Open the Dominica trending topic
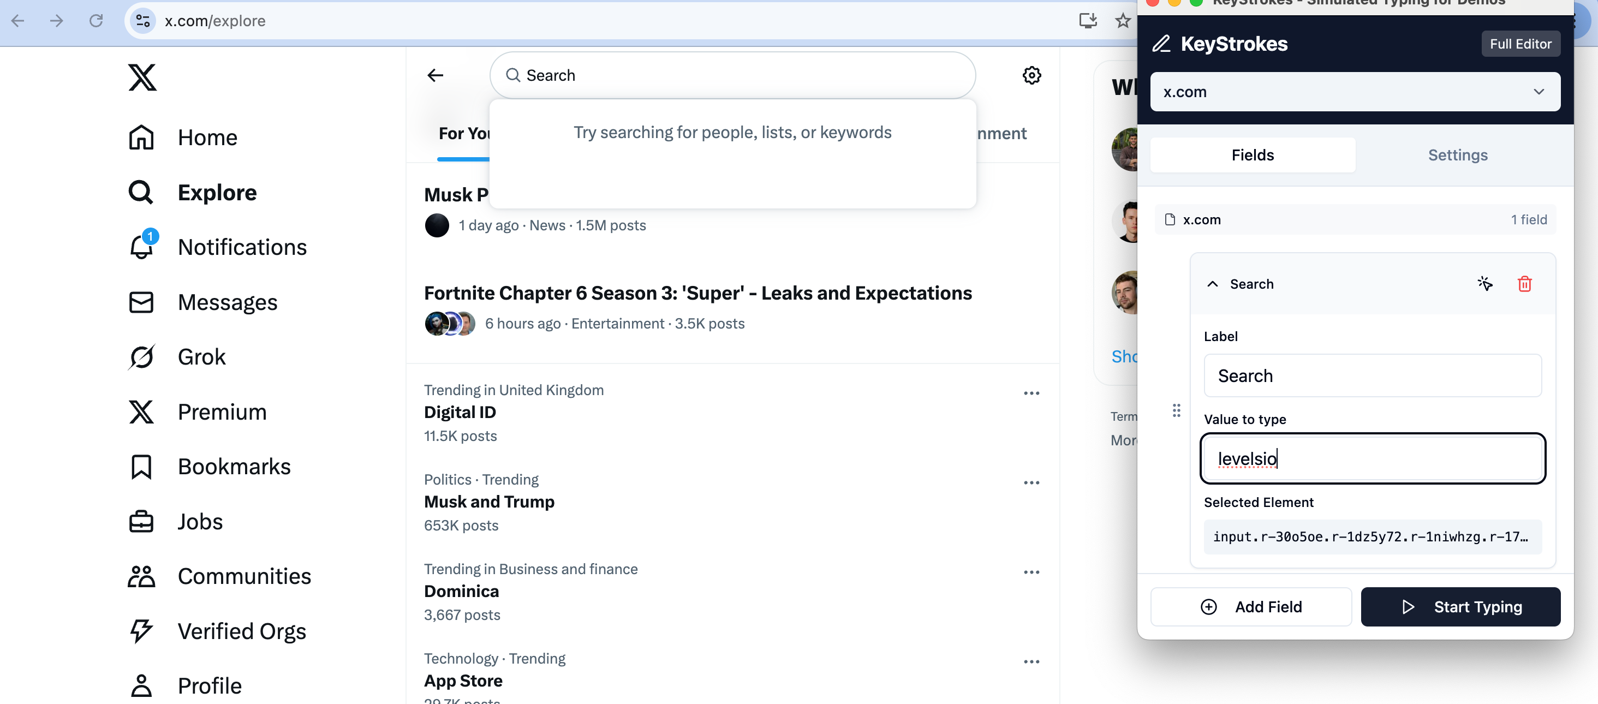Image resolution: width=1598 pixels, height=704 pixels. pos(461,590)
